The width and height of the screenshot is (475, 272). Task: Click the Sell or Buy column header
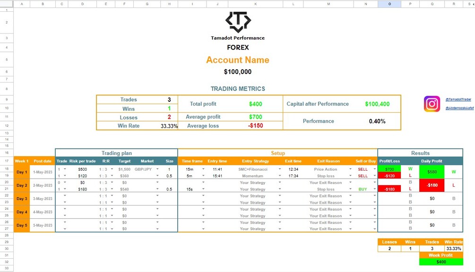click(365, 161)
